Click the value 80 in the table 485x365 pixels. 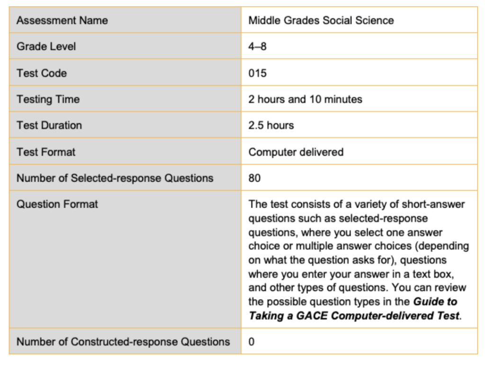[254, 178]
